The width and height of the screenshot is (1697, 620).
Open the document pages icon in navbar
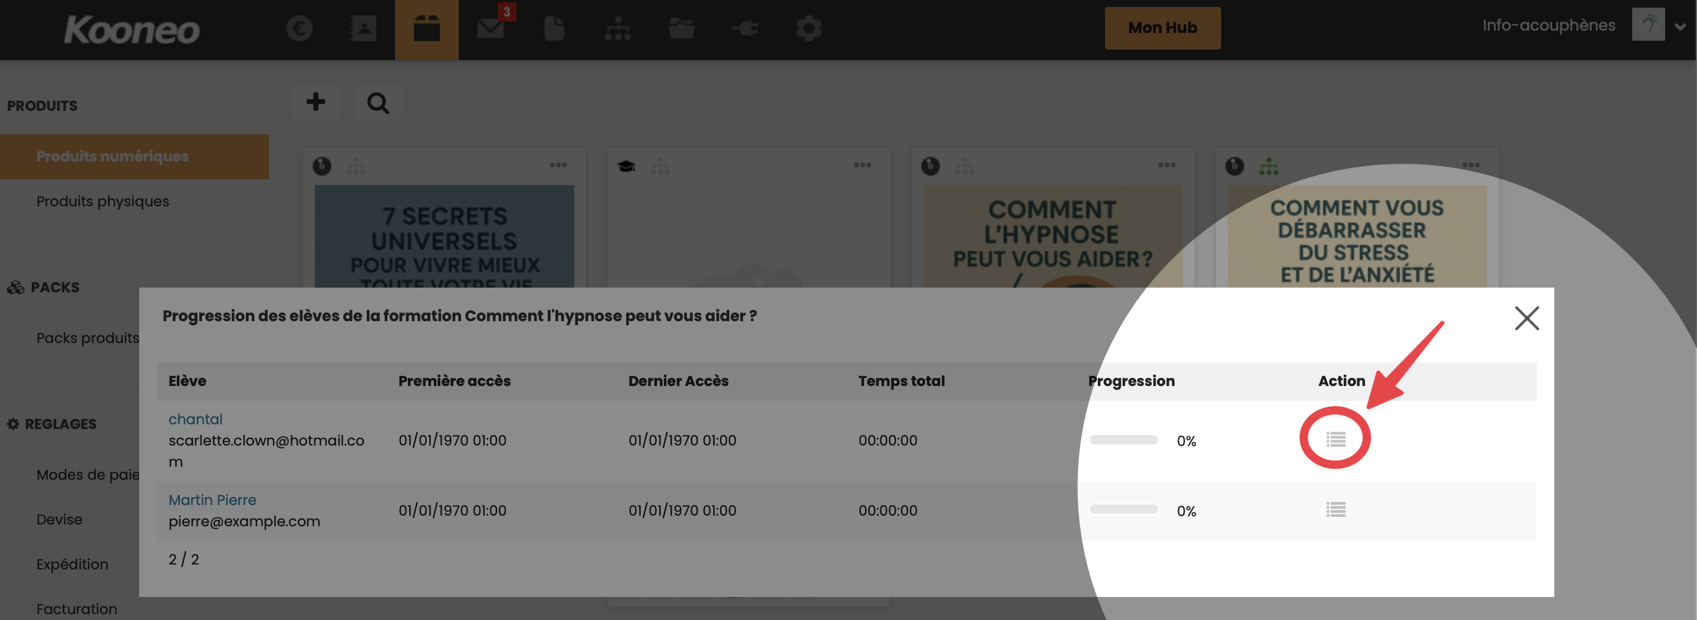(x=554, y=28)
